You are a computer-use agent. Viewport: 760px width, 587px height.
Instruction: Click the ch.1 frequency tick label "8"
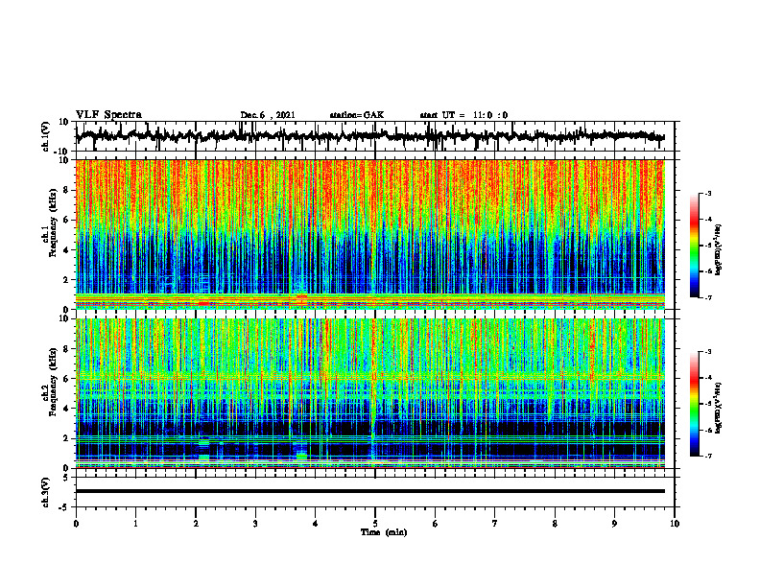pyautogui.click(x=66, y=190)
